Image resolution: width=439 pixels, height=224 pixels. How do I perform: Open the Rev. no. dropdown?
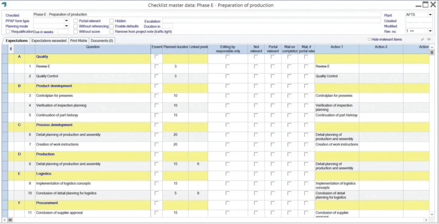click(x=430, y=31)
